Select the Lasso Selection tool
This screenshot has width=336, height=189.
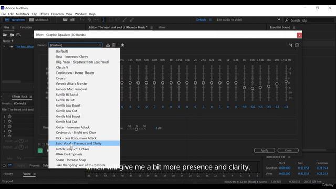[118, 20]
